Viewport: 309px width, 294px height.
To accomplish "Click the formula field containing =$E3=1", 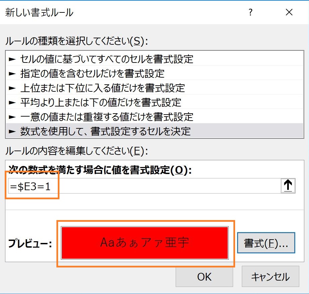I will click(x=134, y=185).
